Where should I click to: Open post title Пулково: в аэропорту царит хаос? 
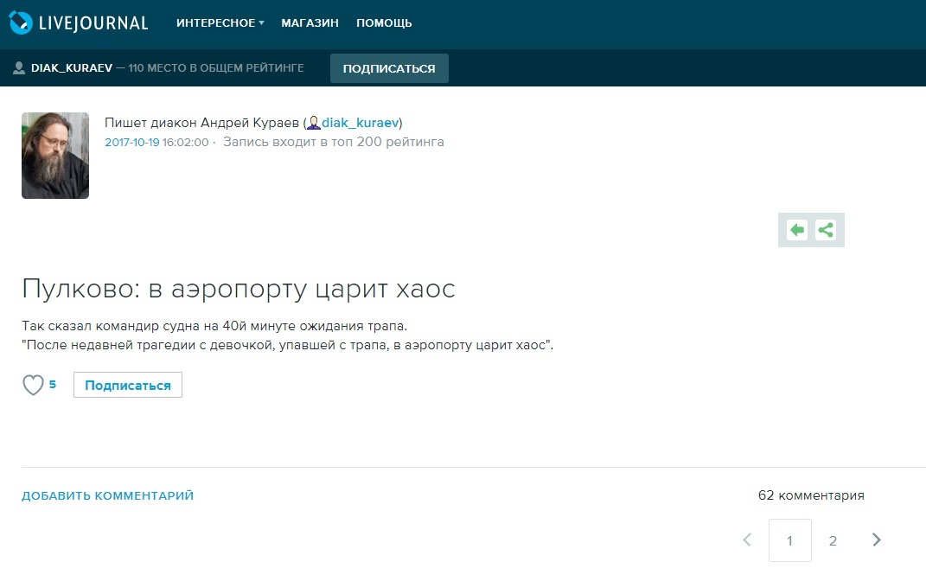(x=239, y=289)
